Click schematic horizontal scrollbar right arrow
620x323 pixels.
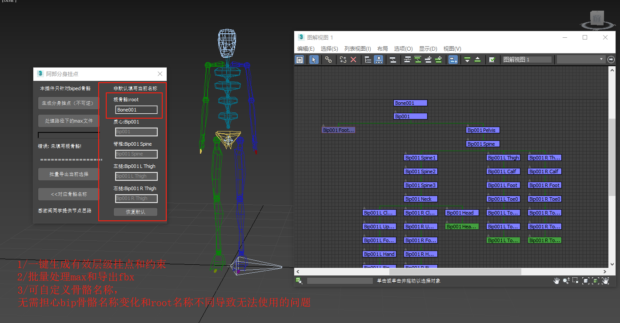[605, 271]
